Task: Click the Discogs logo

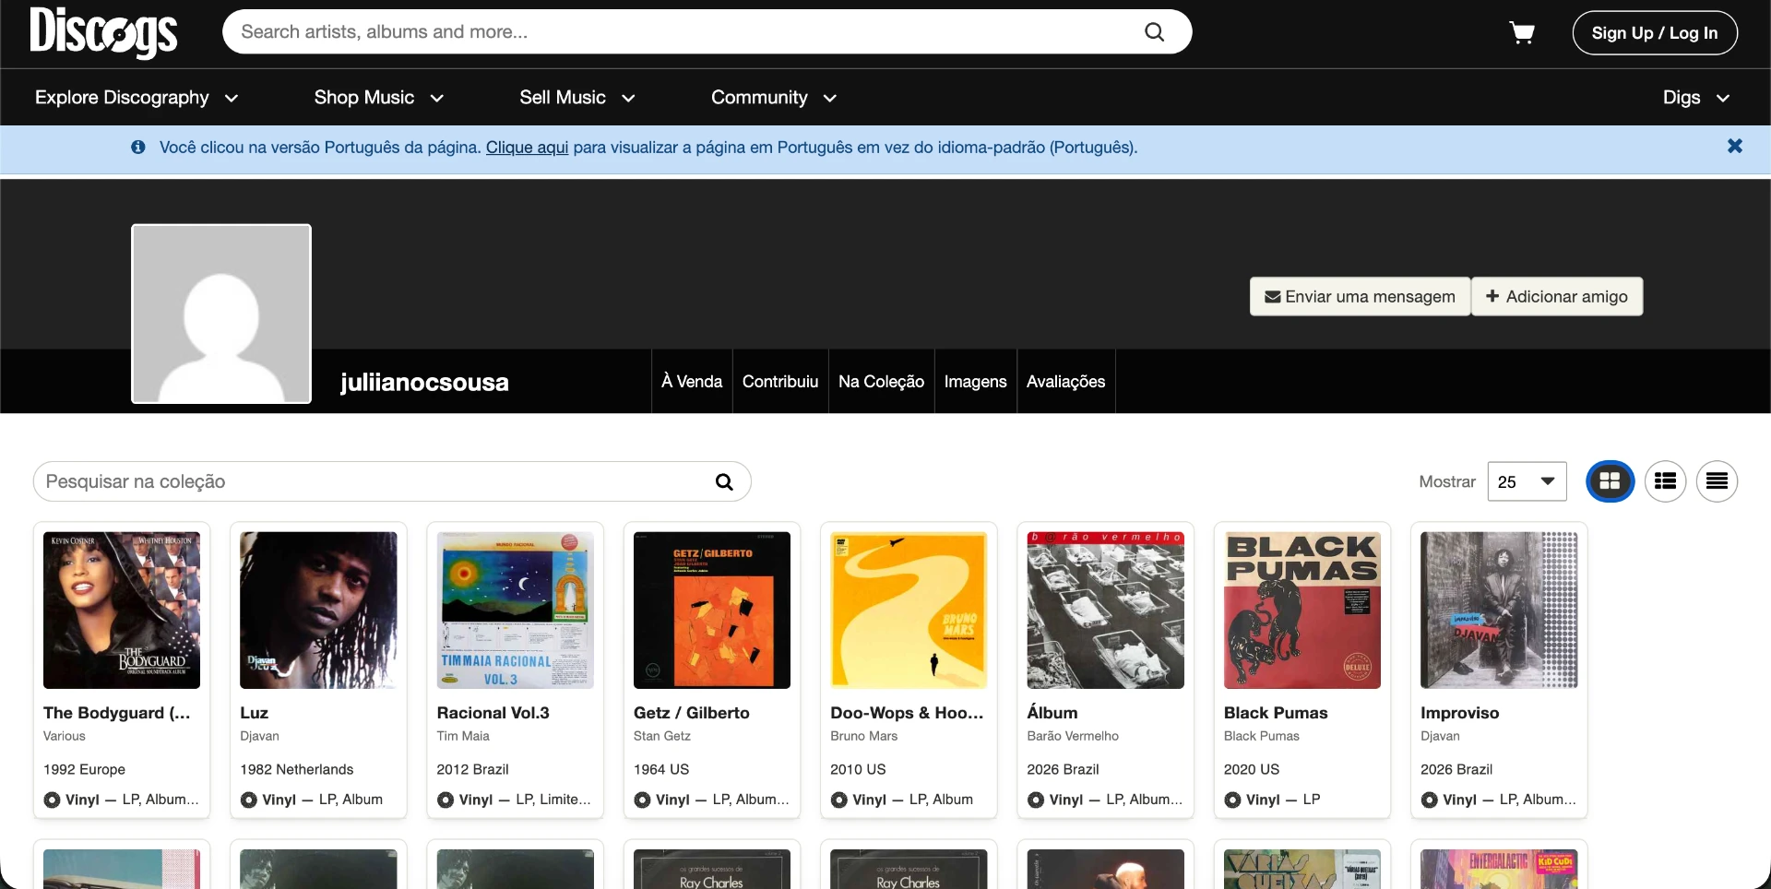Action: coord(103,32)
